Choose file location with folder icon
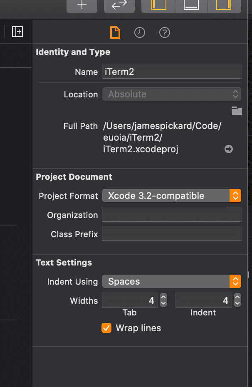Screen dimensions: 252x387 [x=237, y=111]
